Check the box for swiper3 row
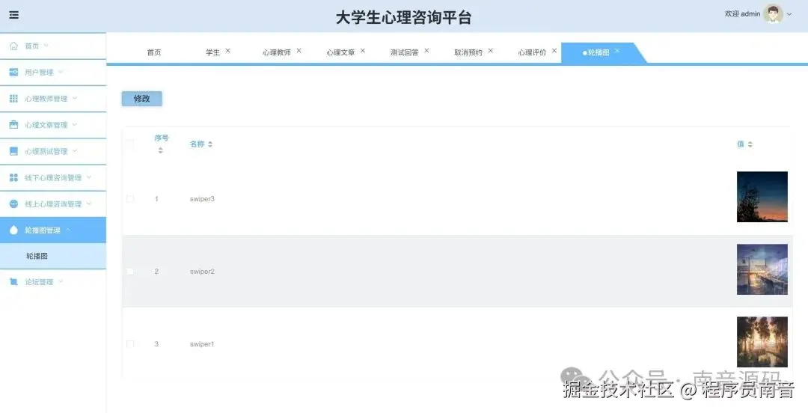This screenshot has height=413, width=808. 130,199
